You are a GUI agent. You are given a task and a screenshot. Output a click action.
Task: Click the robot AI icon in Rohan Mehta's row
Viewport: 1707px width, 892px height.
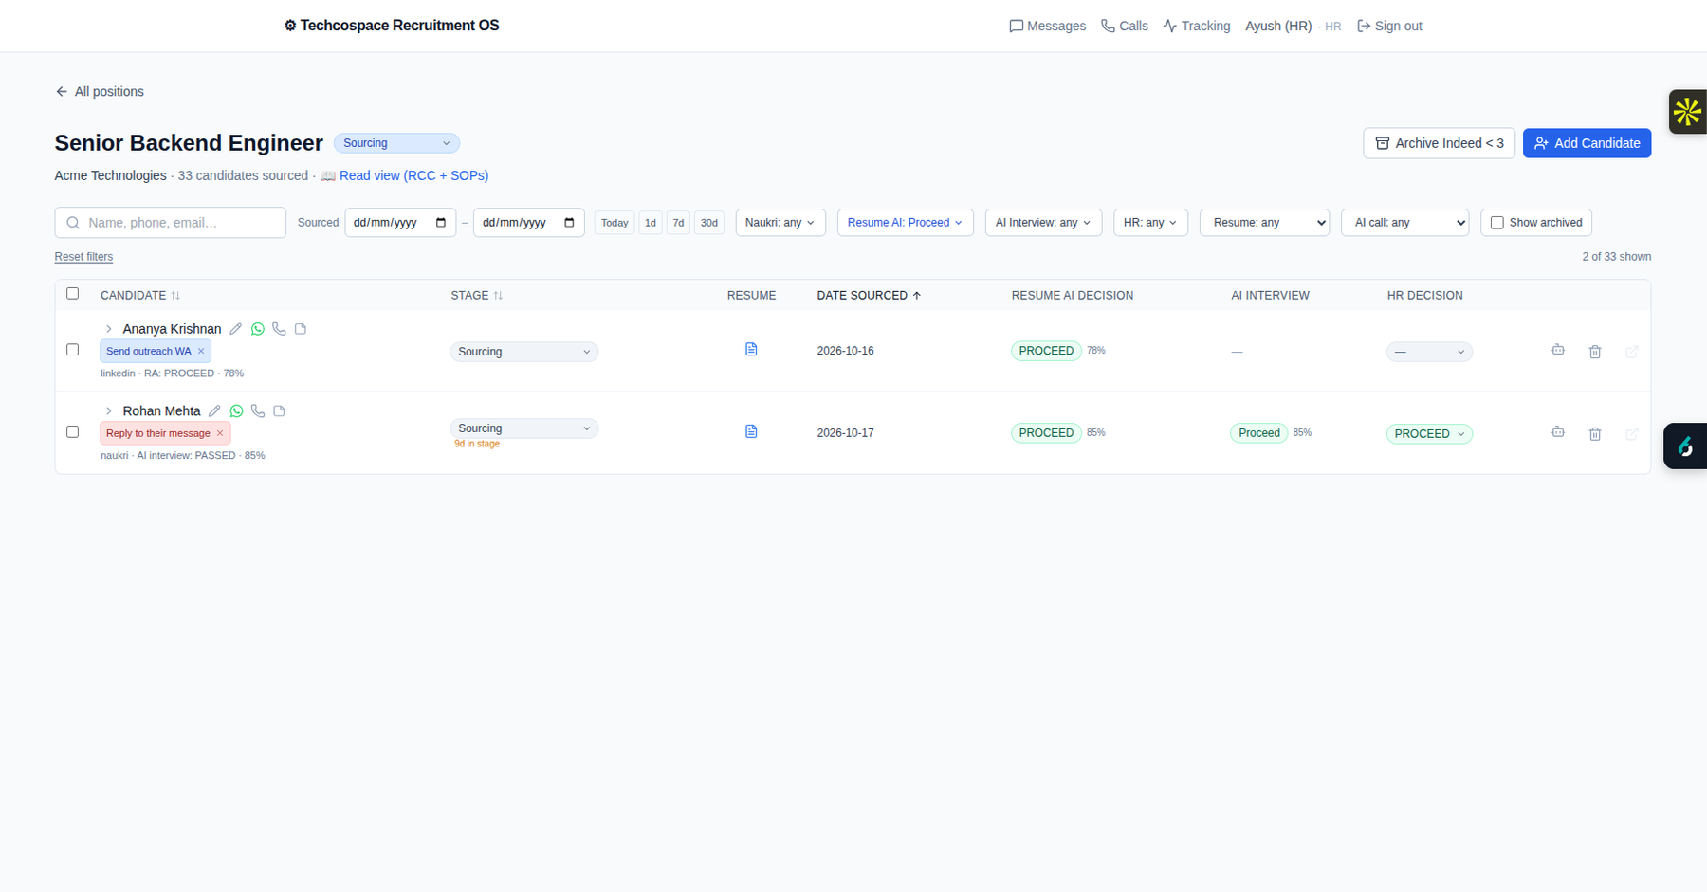click(1558, 432)
